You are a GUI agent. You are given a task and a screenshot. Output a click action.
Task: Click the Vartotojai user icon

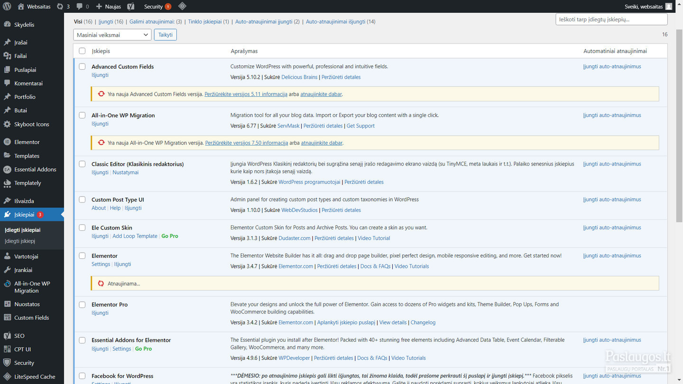point(7,256)
